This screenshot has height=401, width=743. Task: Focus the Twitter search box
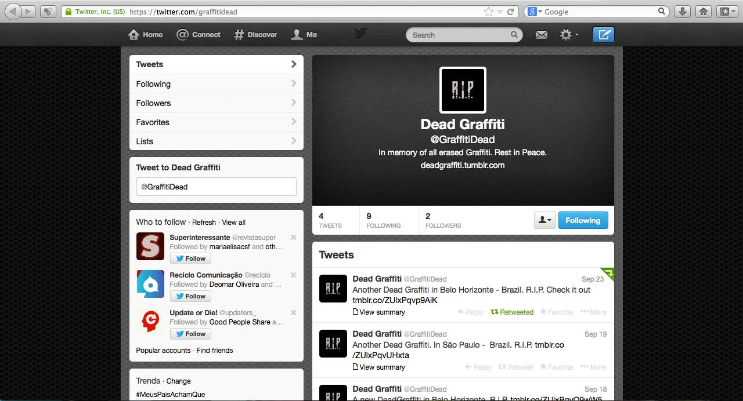point(464,35)
